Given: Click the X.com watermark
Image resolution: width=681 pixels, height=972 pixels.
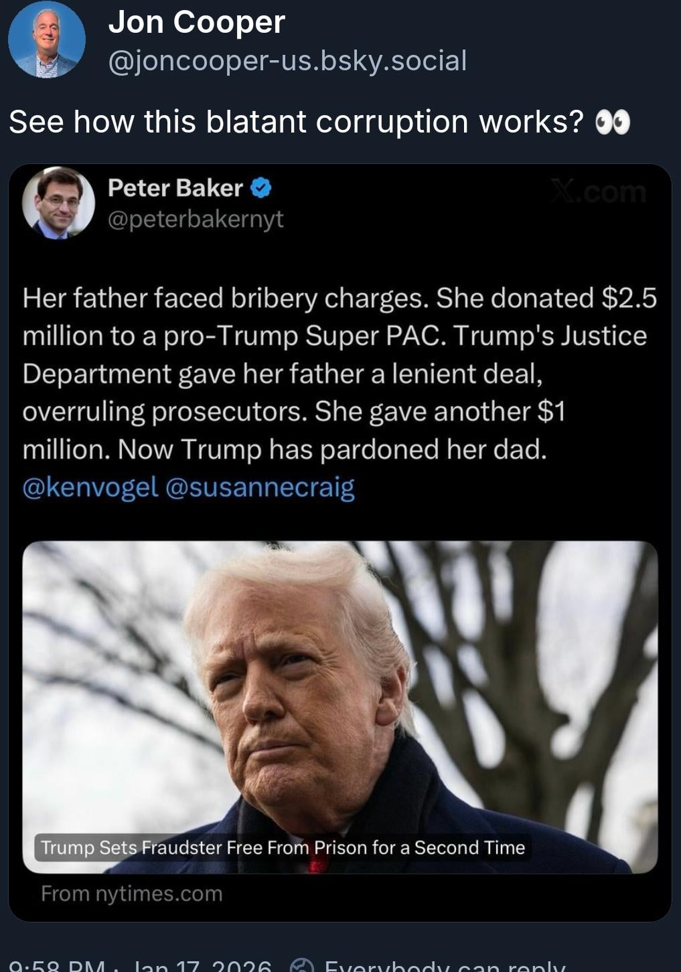Looking at the screenshot, I should tap(597, 192).
